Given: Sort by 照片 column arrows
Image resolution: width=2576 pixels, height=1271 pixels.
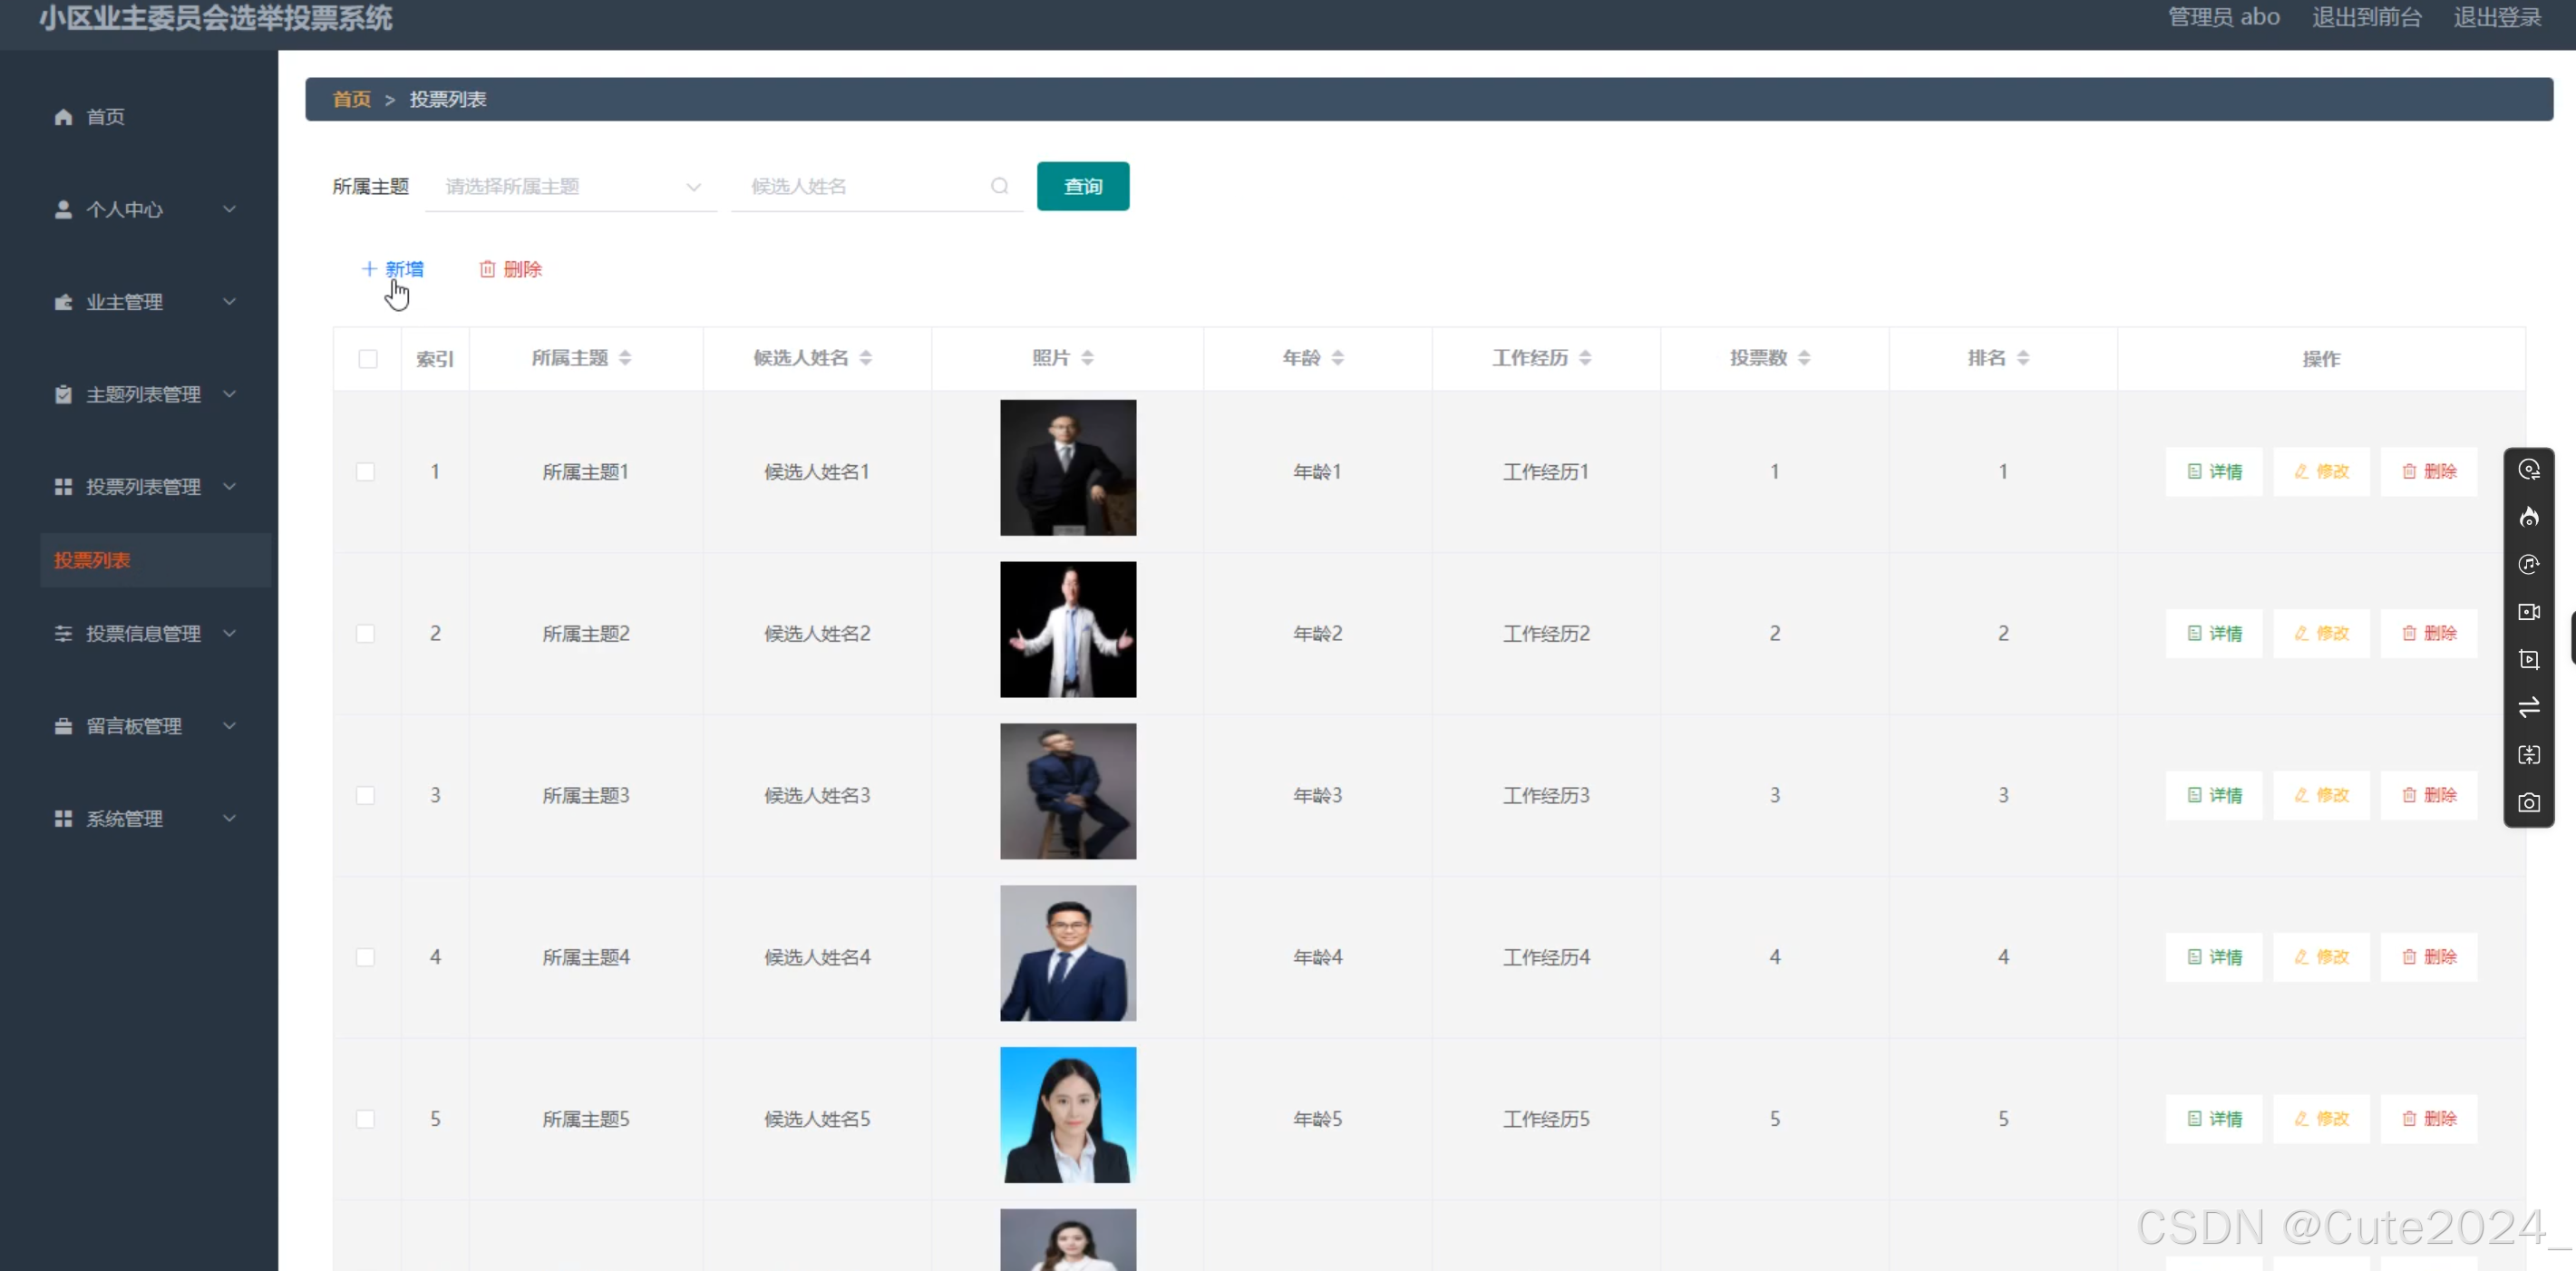Looking at the screenshot, I should tap(1088, 358).
